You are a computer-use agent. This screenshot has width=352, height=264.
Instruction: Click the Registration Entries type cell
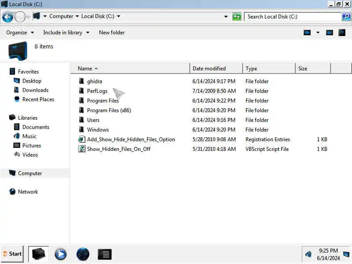[268, 139]
